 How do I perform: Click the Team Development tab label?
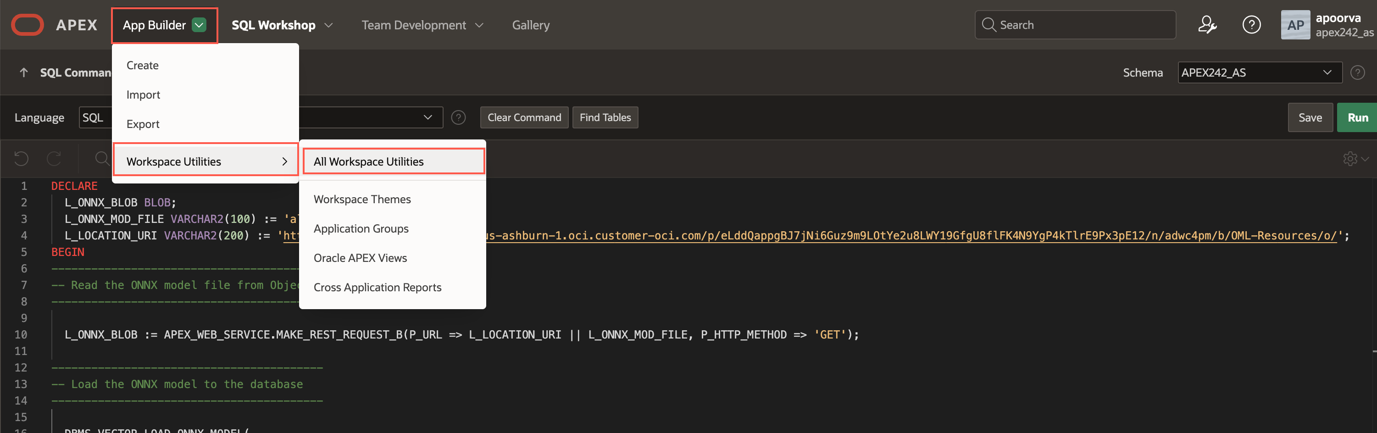point(413,25)
